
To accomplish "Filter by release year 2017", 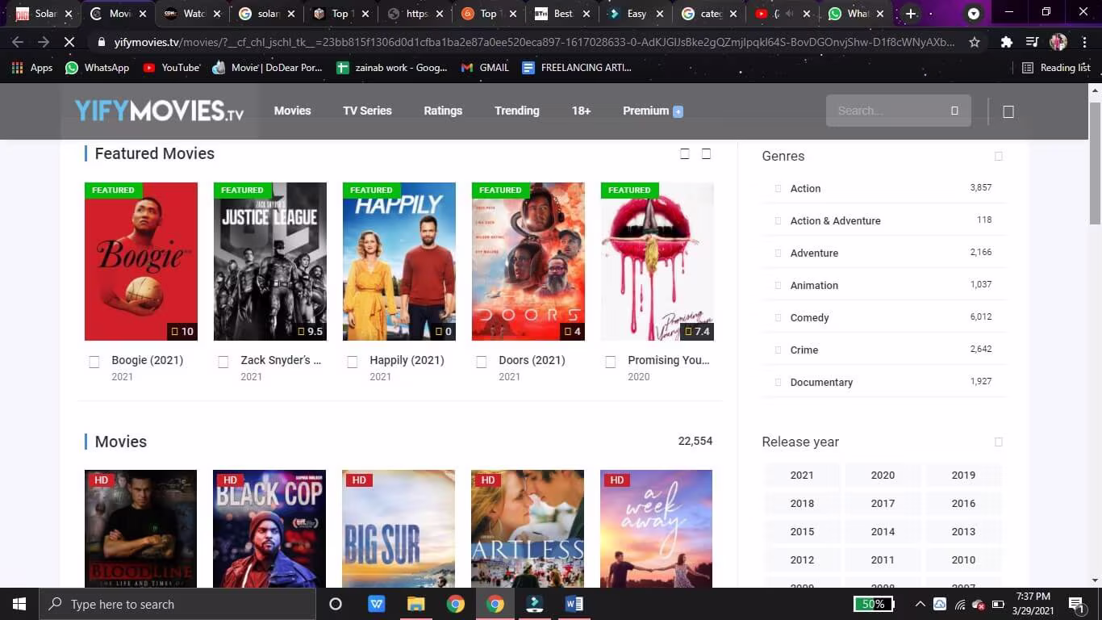I will click(x=883, y=503).
